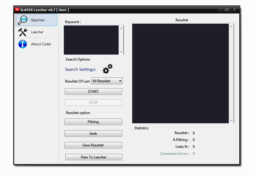
Task: Save results with Save Resultat
Action: coord(93,145)
